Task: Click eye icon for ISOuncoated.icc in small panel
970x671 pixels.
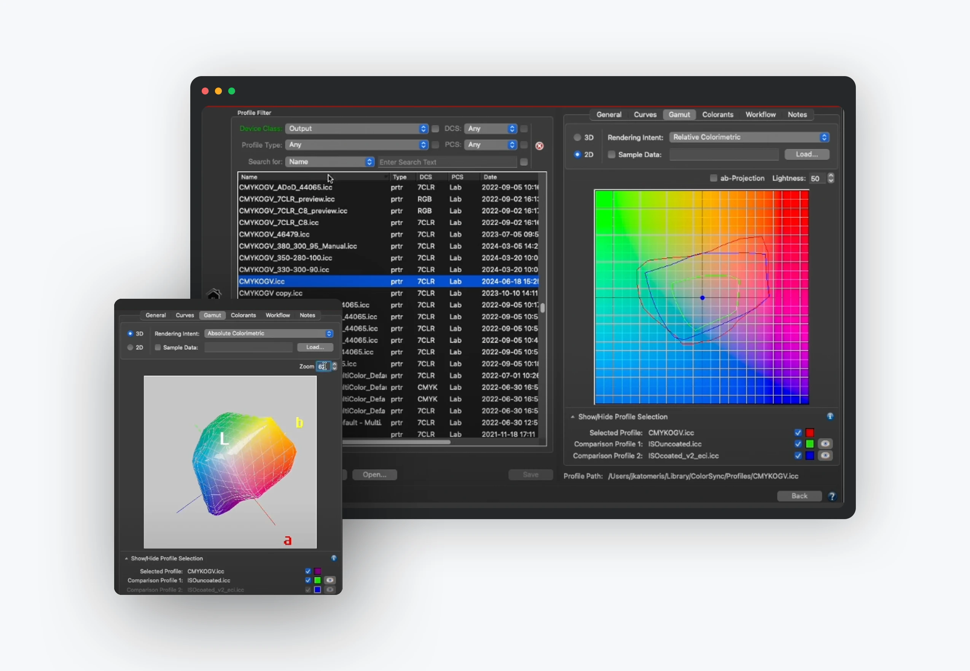Action: [330, 581]
